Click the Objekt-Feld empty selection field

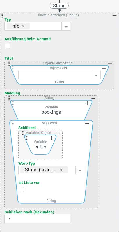pyautogui.click(x=55, y=75)
